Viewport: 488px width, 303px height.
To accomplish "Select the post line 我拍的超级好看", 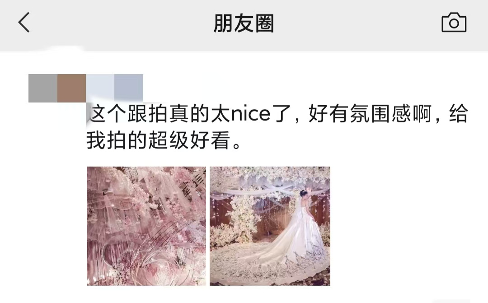I will pos(164,140).
